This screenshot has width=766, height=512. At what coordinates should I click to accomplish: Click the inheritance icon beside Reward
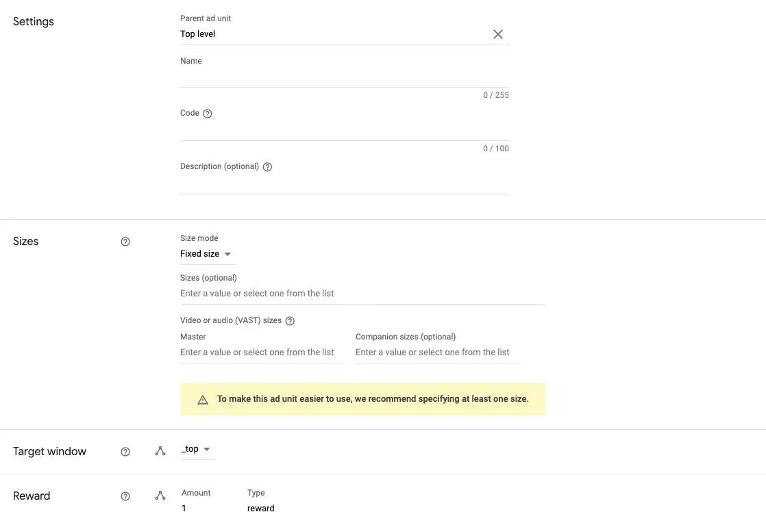(160, 496)
